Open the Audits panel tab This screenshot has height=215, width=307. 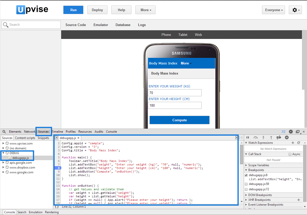(99, 132)
